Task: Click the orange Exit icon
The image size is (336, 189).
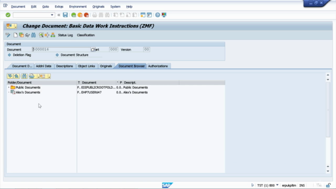Action: pyautogui.click(x=80, y=15)
